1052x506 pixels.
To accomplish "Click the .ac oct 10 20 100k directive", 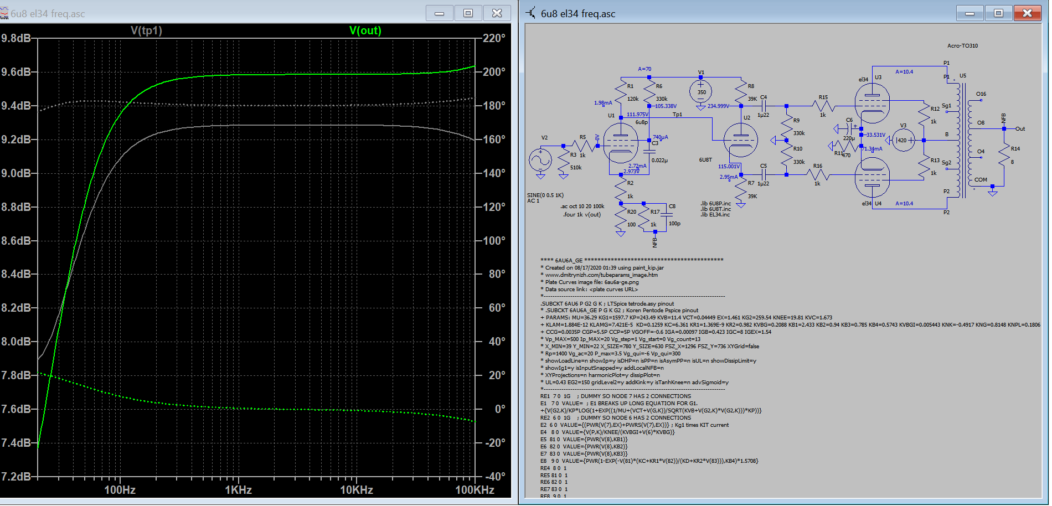I will point(582,206).
